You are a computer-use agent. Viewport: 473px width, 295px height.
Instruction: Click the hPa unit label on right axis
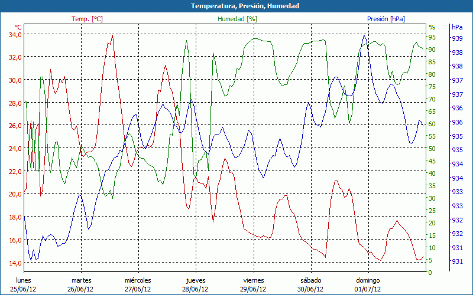point(457,27)
